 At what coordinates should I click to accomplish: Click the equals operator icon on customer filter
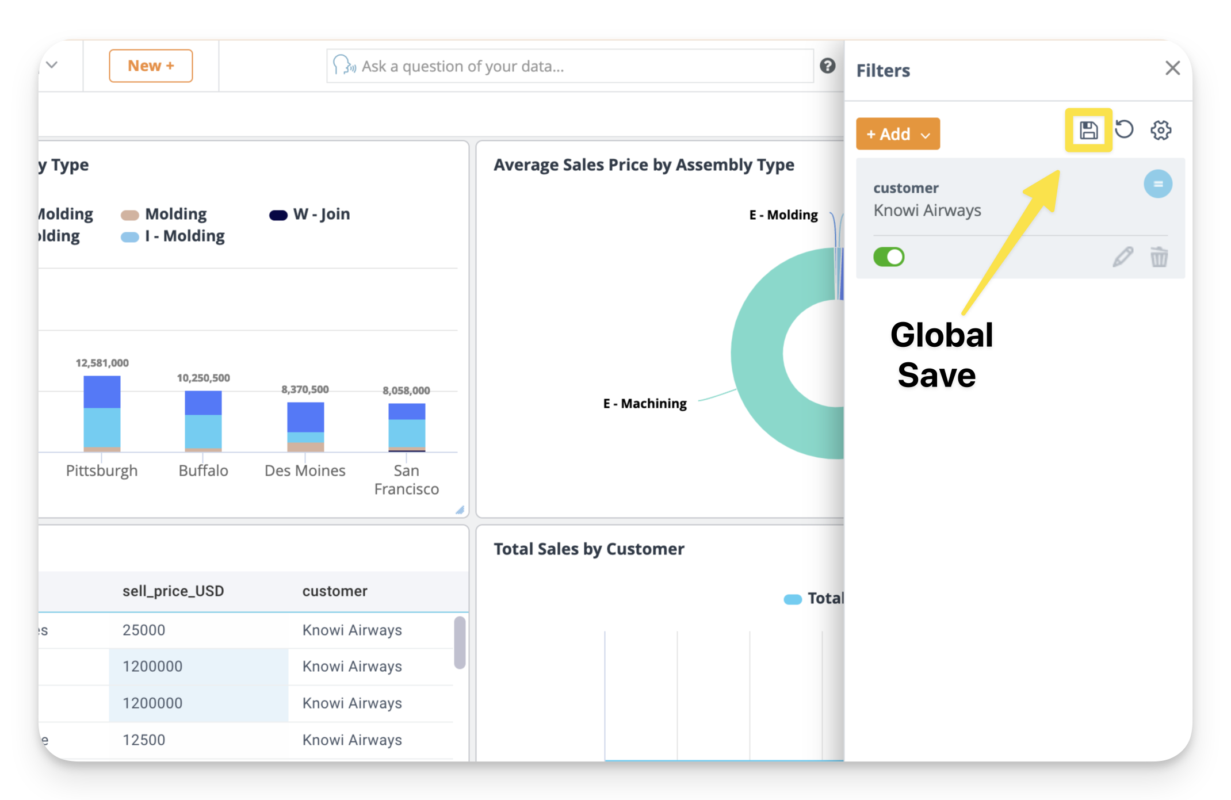pos(1157,184)
